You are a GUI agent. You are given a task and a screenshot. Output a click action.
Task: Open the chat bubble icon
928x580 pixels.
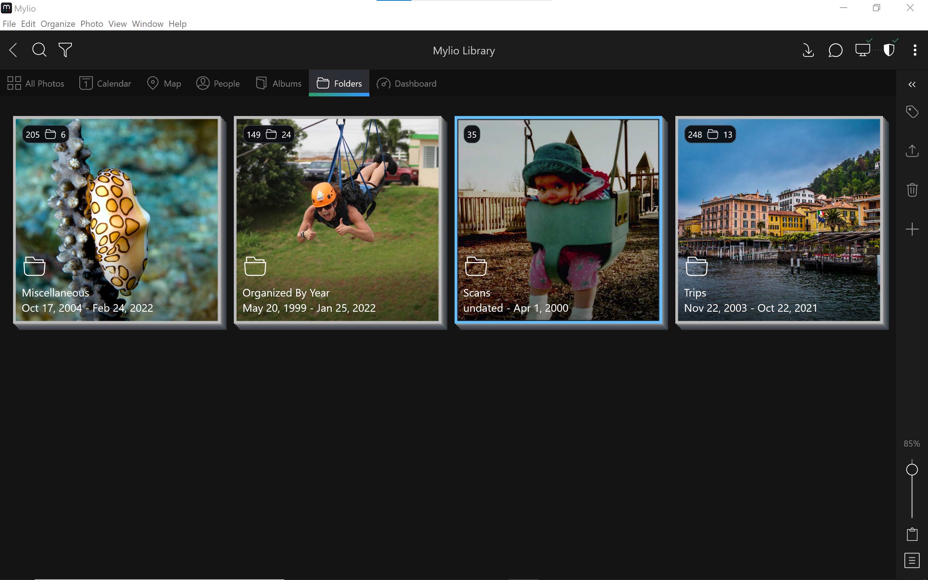pyautogui.click(x=835, y=50)
